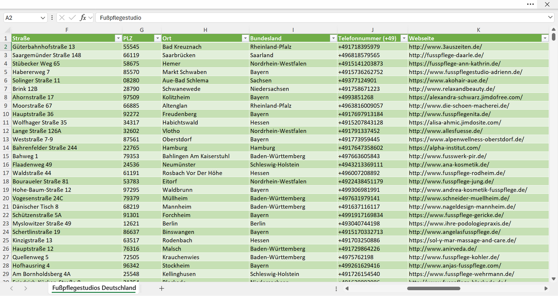Confirm entry with the checkmark icon
The width and height of the screenshot is (558, 296).
click(72, 18)
